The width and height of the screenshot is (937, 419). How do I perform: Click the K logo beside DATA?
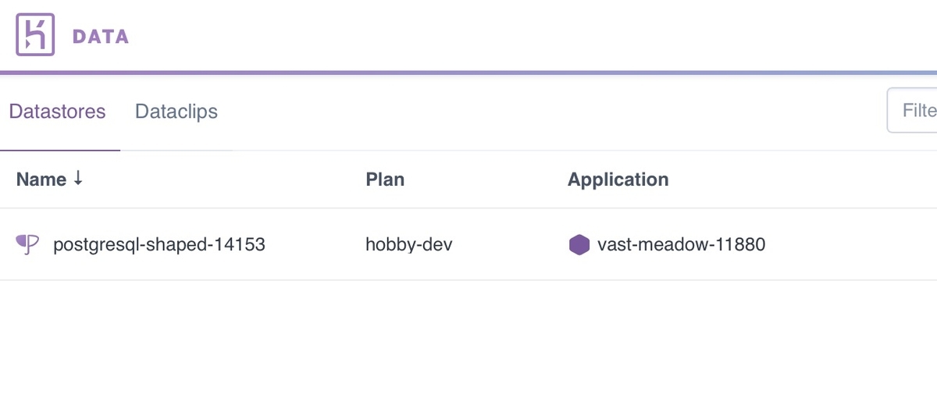pyautogui.click(x=35, y=35)
